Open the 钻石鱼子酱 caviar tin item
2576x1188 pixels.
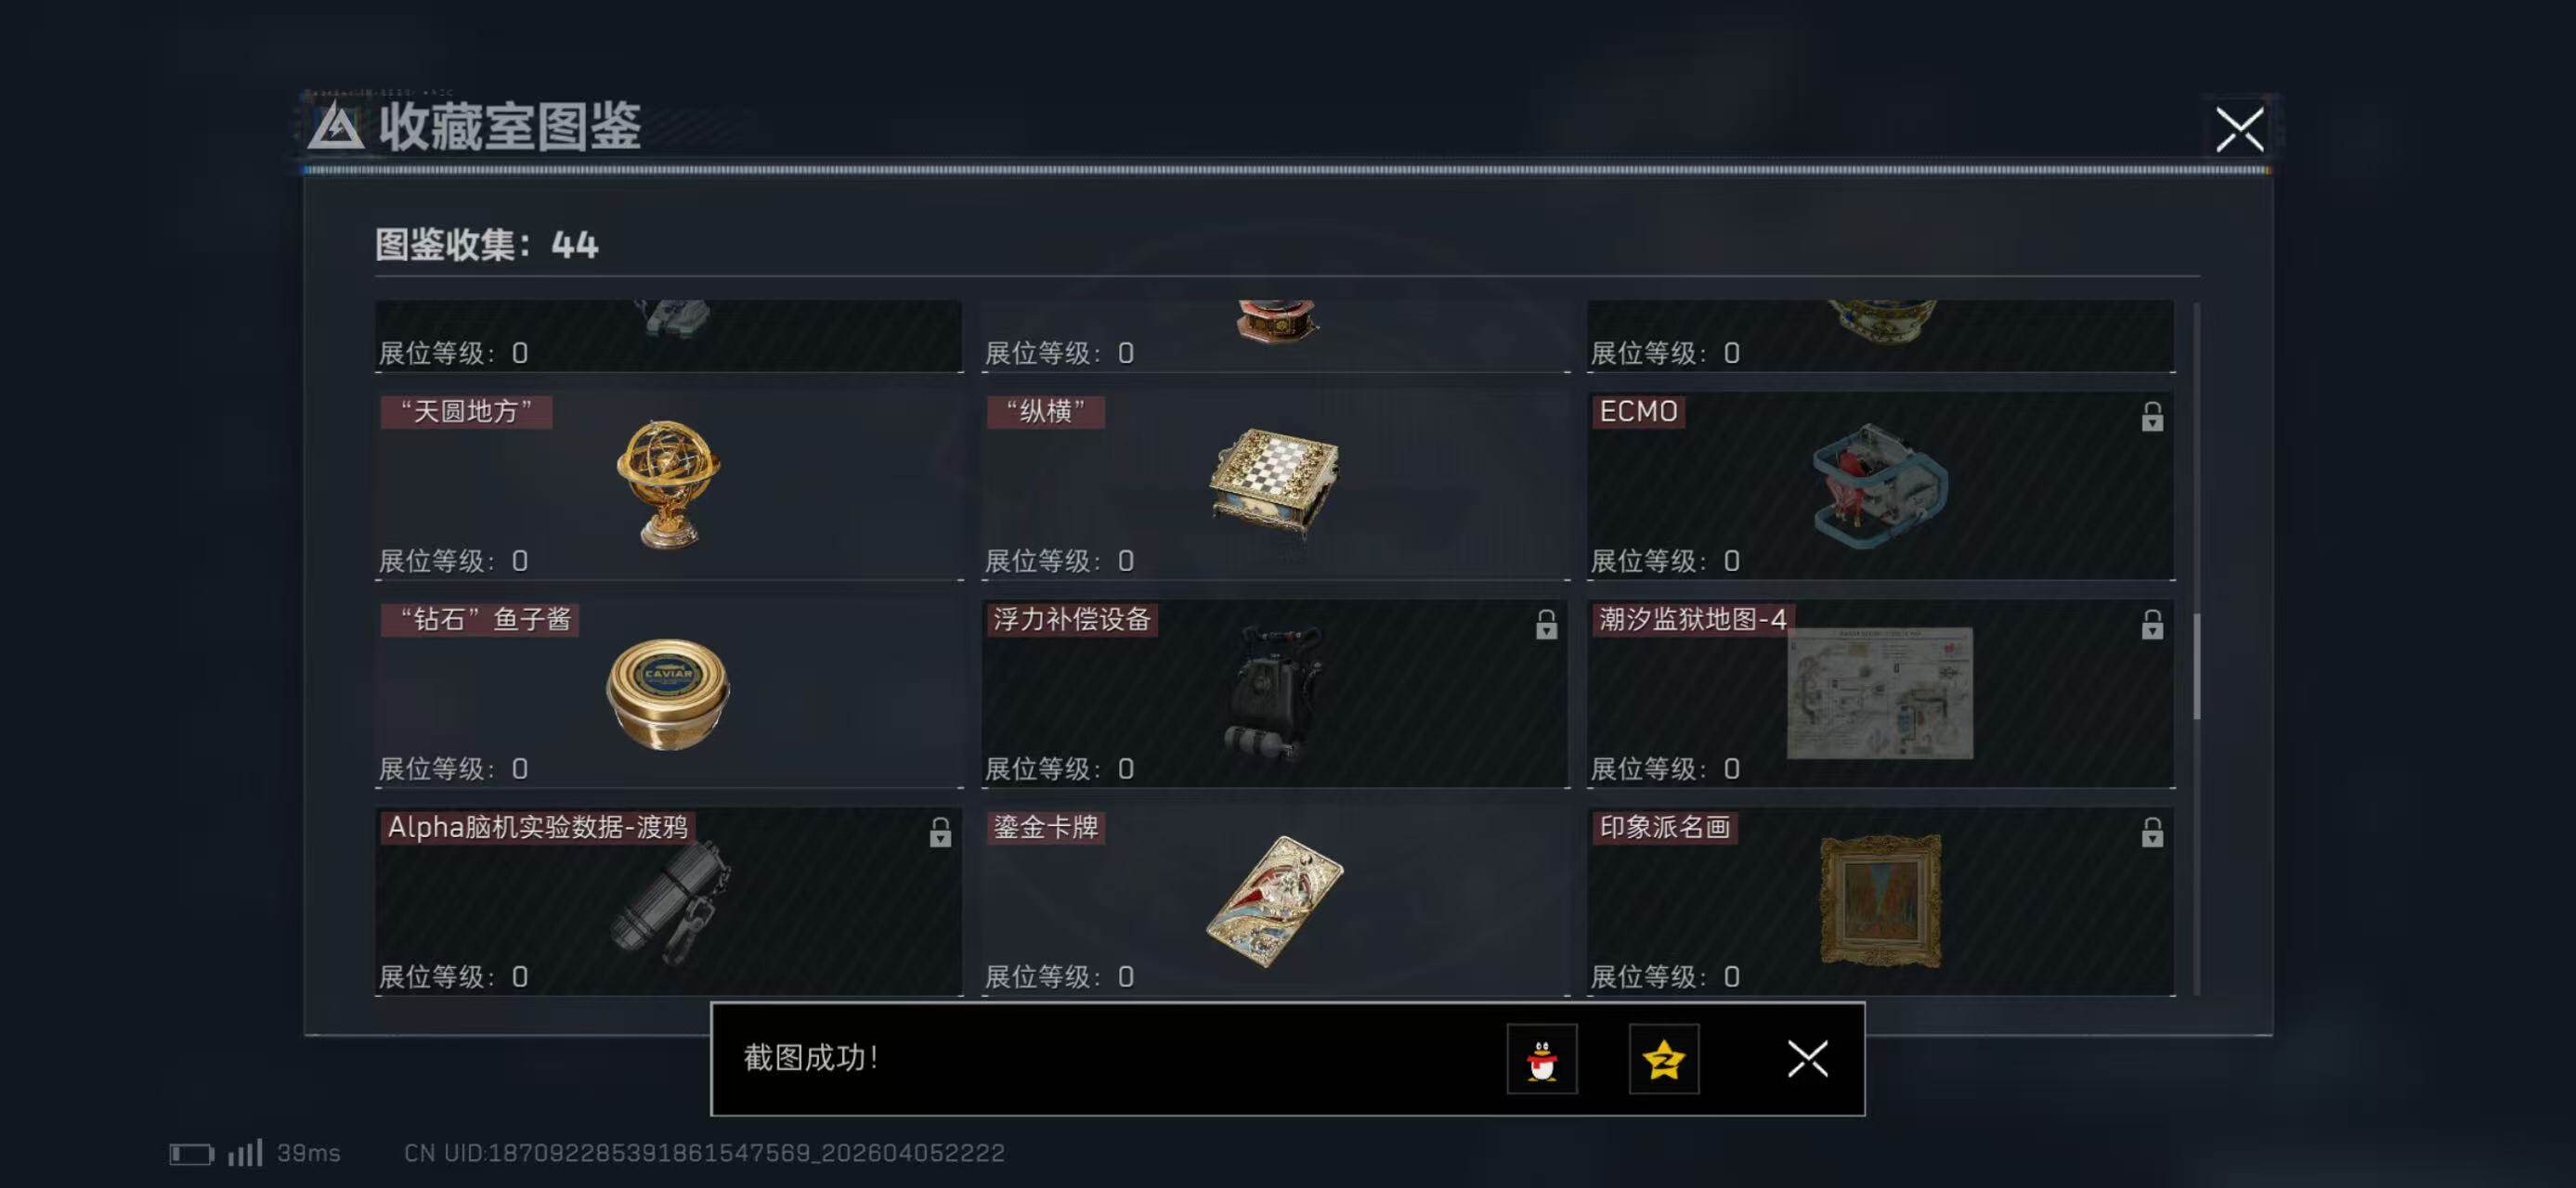click(x=668, y=693)
